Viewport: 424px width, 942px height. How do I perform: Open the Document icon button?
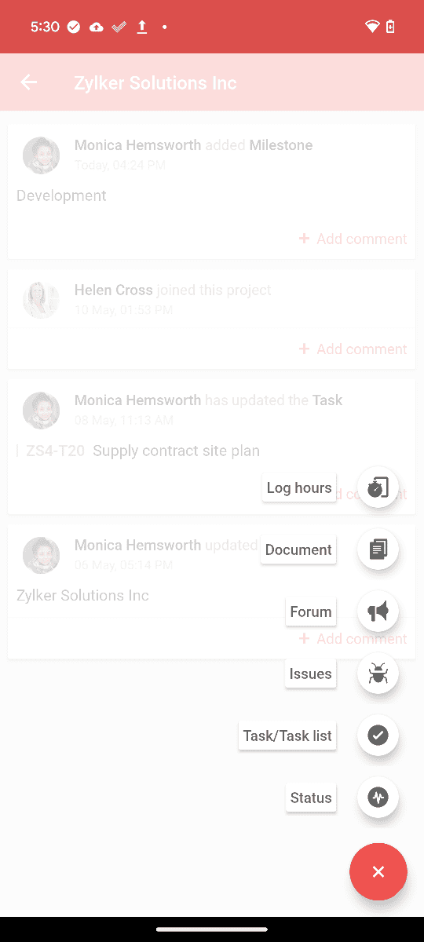(378, 549)
